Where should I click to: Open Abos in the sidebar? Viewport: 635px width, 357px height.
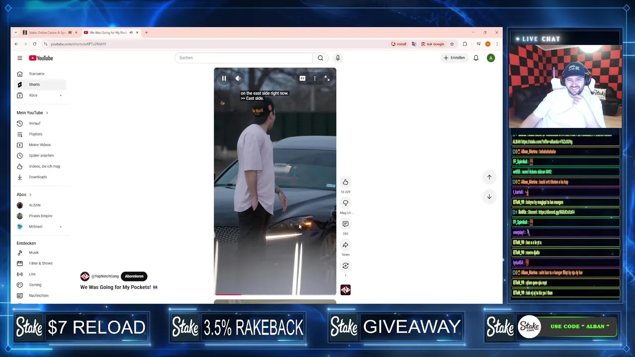[x=40, y=95]
